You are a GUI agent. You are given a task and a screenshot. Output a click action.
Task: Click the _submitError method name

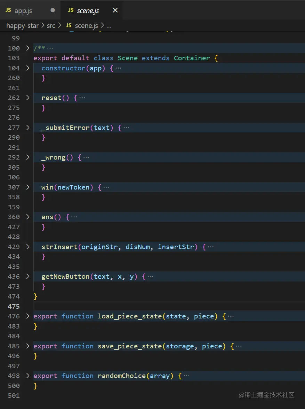coord(66,128)
